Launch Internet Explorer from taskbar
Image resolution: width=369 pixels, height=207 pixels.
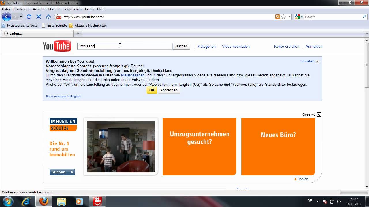pyautogui.click(x=26, y=201)
